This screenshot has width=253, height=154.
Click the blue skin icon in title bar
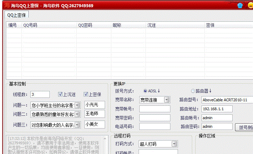coord(240,6)
